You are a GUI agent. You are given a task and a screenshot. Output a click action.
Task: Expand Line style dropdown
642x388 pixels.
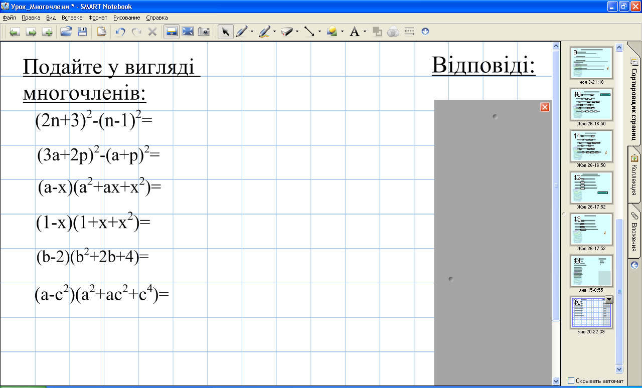tap(319, 32)
